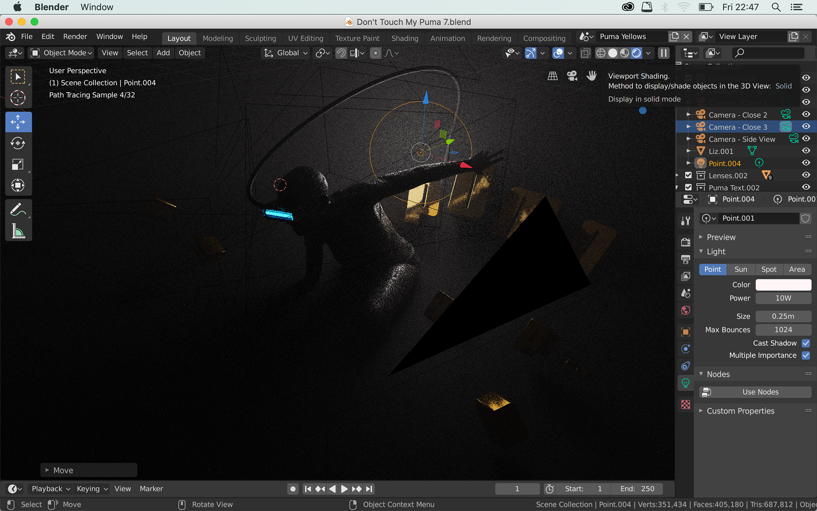The image size is (817, 511).
Task: Play the animation forward
Action: coord(344,489)
